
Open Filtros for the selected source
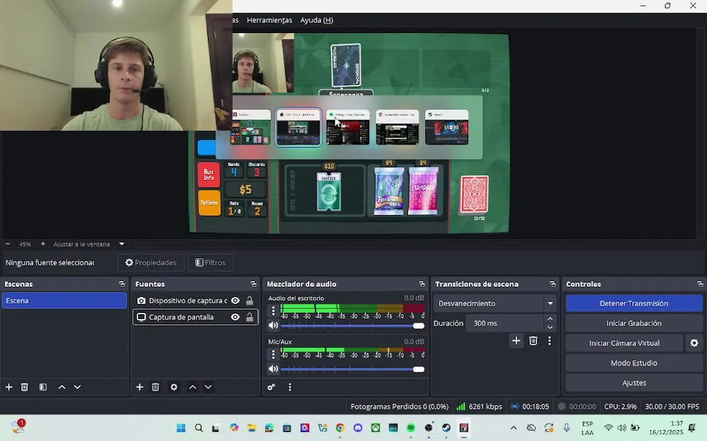tap(211, 262)
